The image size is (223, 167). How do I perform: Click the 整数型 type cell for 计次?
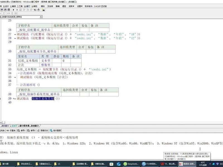pyautogui.click(x=46, y=65)
